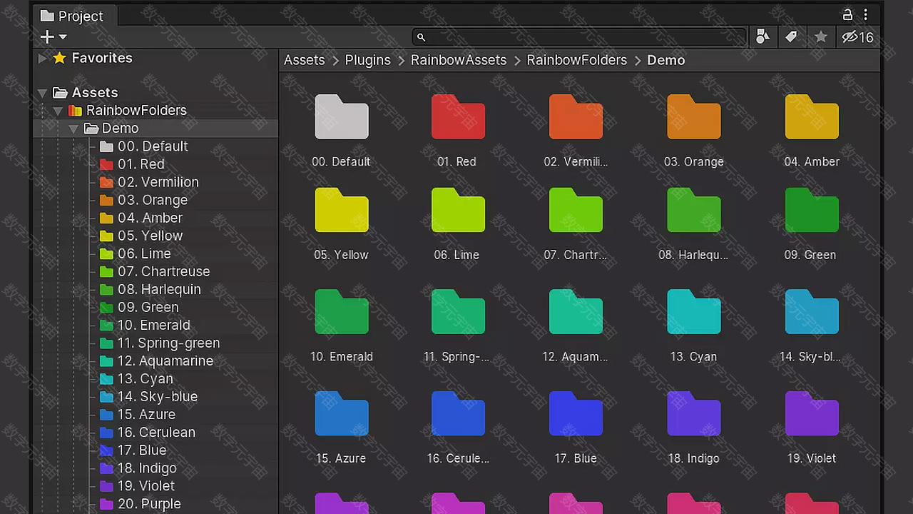Select the 16. Cerulean folder icon in grid
Screen dimensions: 913x514
(x=458, y=413)
